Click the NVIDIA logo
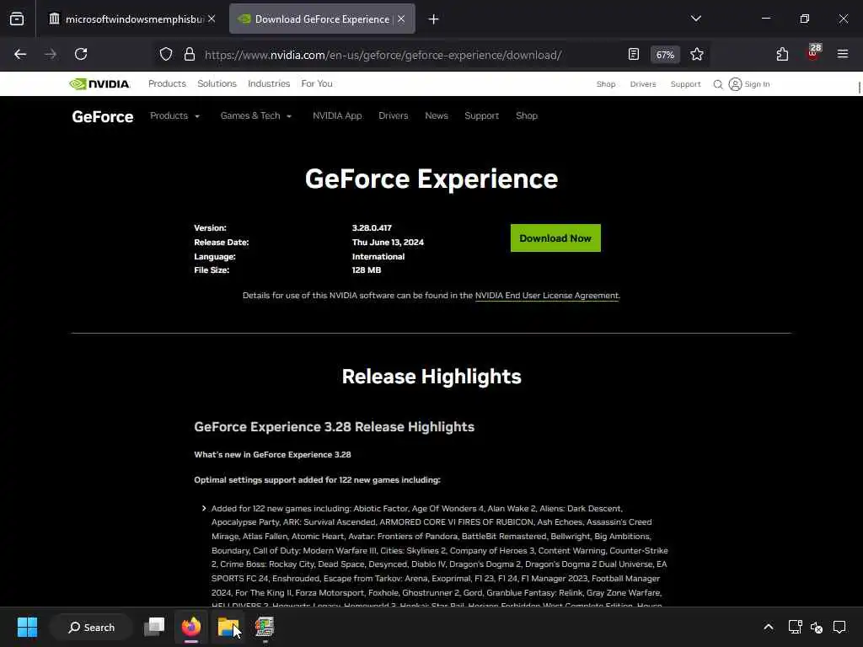Image resolution: width=863 pixels, height=647 pixels. click(x=99, y=83)
